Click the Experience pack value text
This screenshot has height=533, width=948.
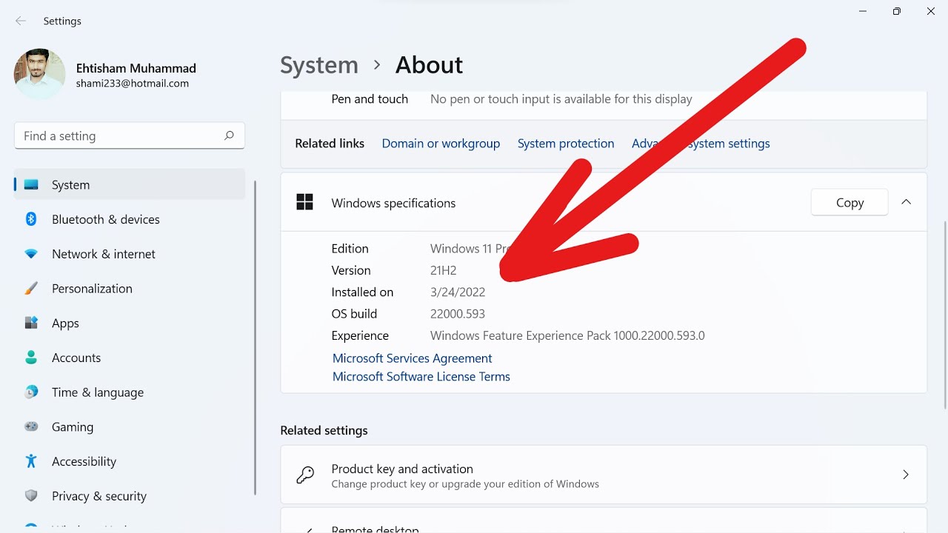tap(567, 335)
